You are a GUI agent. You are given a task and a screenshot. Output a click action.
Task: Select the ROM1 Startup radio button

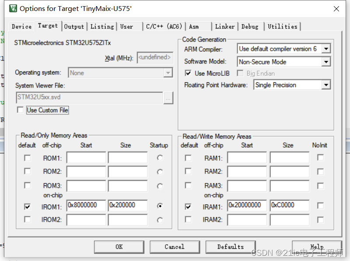pyautogui.click(x=160, y=158)
